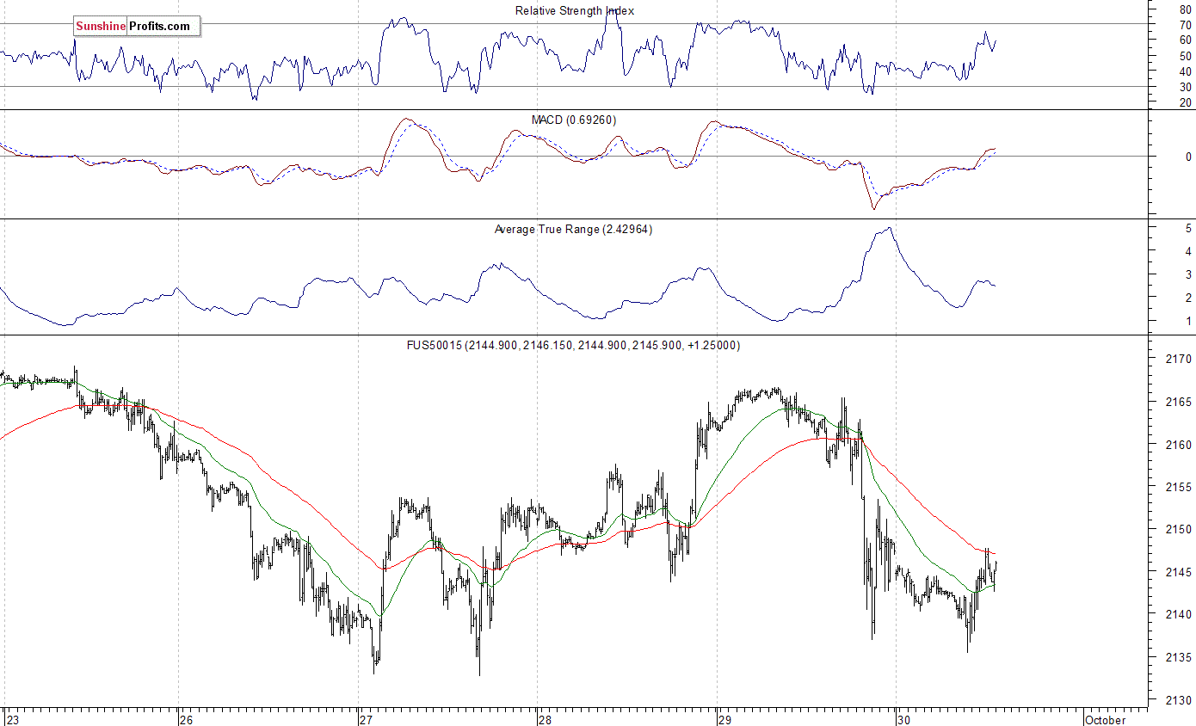Click the October label on time axis

click(x=1106, y=719)
